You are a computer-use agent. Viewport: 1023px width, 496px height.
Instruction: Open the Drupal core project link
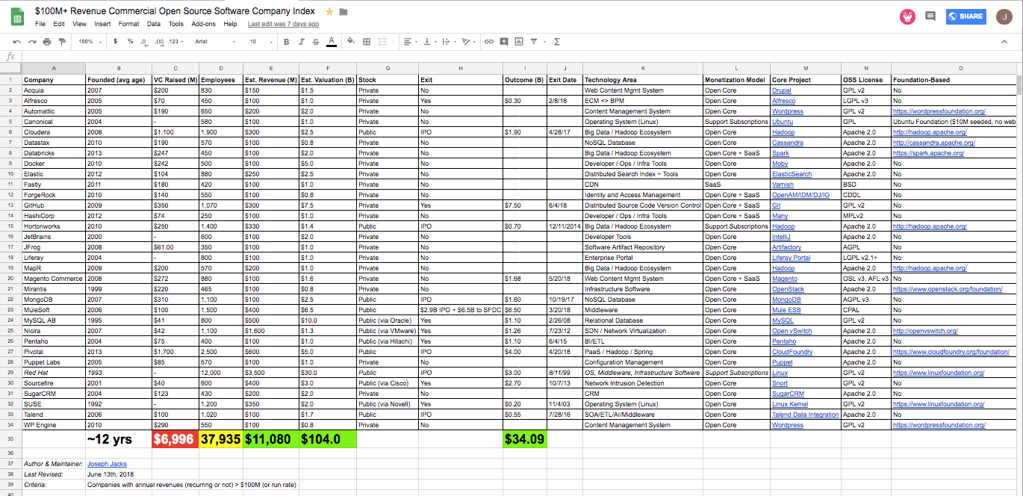(781, 90)
